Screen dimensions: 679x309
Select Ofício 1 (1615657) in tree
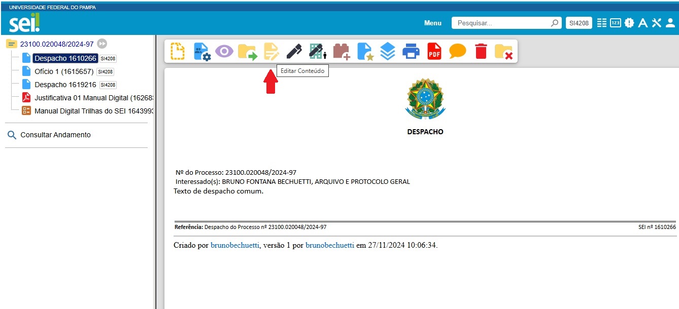[x=64, y=71]
